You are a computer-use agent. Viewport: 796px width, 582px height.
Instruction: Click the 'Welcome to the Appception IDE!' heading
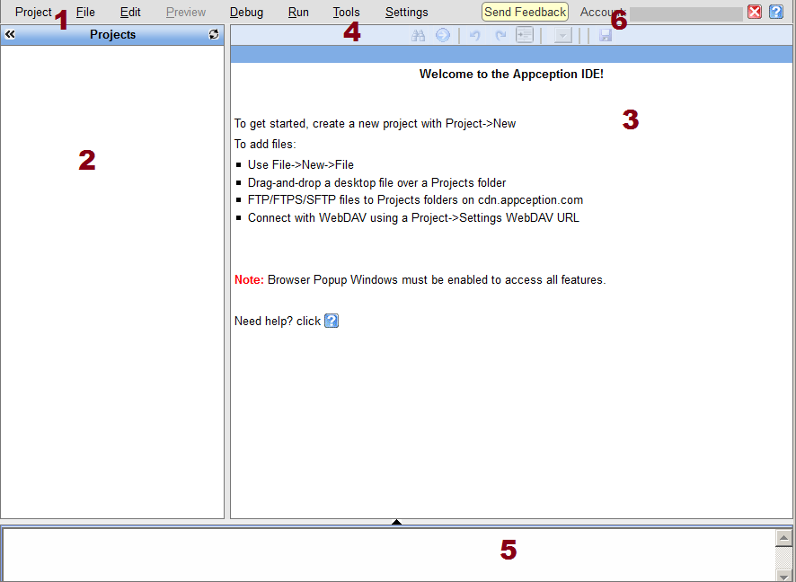pos(511,74)
